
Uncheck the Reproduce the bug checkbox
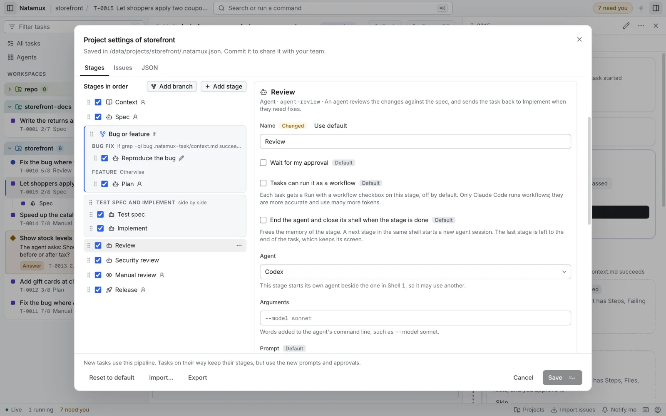[104, 158]
